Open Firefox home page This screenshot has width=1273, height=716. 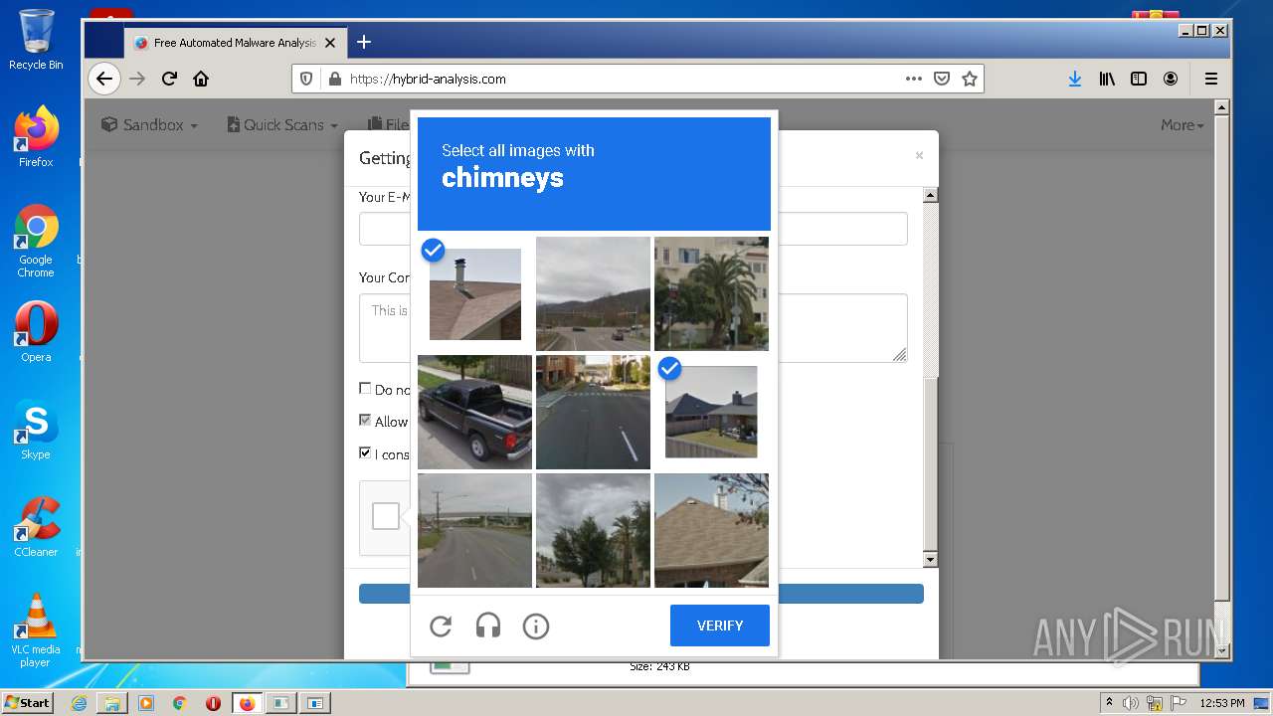pyautogui.click(x=201, y=79)
